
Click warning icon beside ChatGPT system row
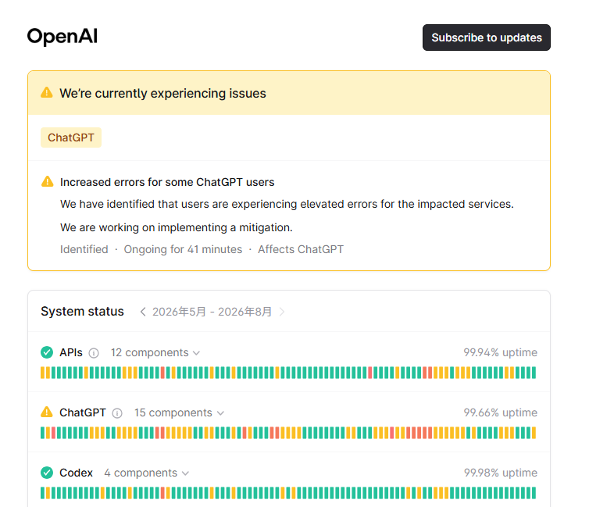point(47,412)
